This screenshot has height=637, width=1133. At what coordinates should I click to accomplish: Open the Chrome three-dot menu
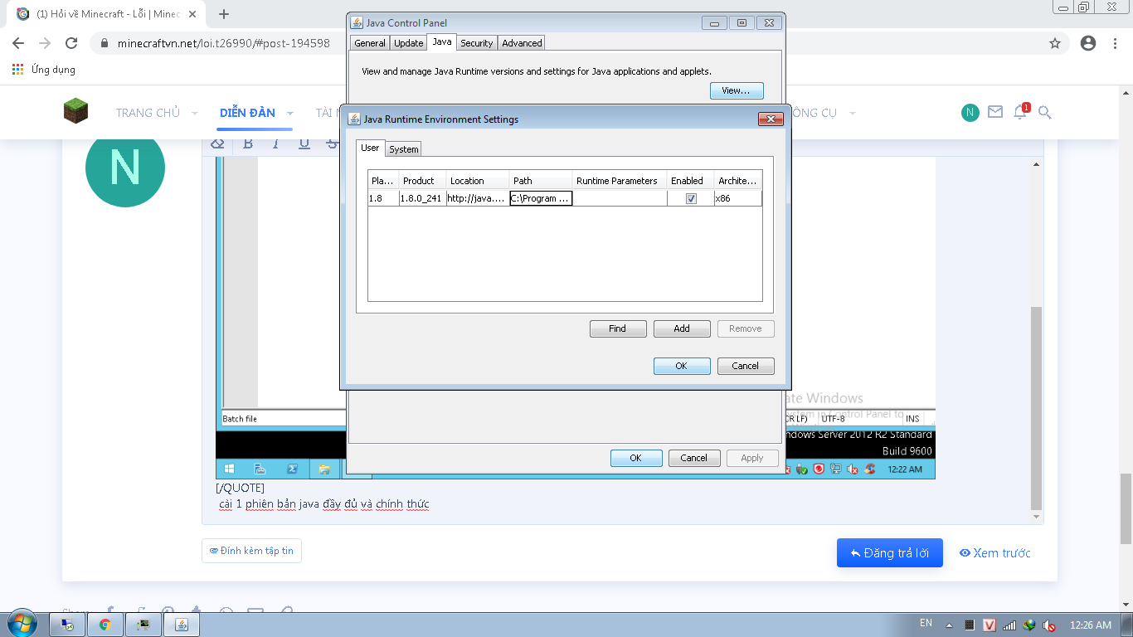click(x=1116, y=43)
